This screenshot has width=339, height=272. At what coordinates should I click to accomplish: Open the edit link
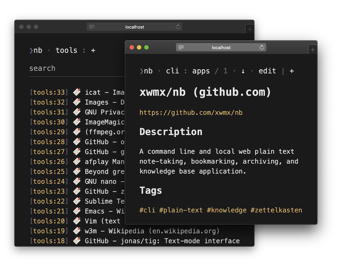267,71
